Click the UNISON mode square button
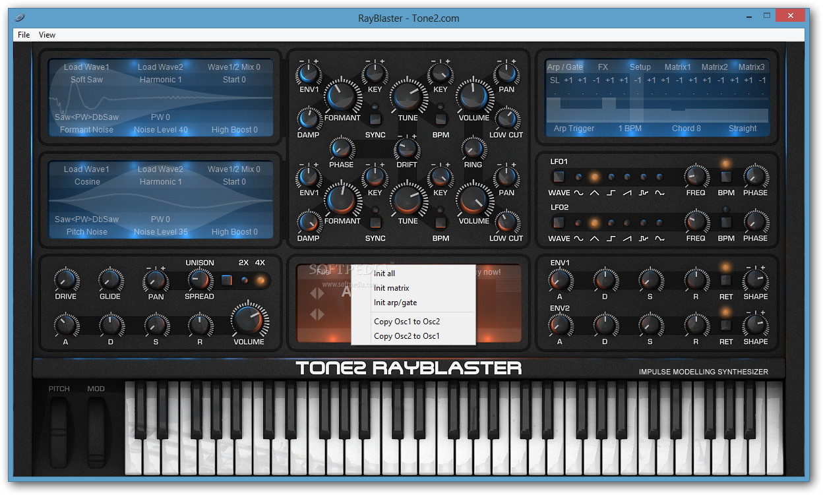Screen dimensions: 823x495 tap(227, 280)
